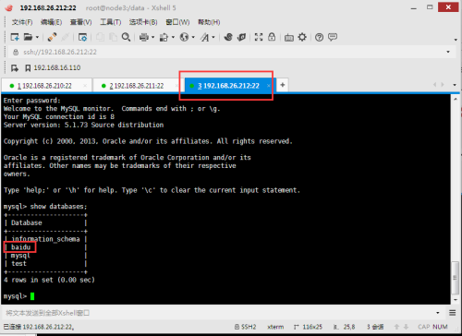Click the tab scroll left arrow
462x336 pixels.
434,85
